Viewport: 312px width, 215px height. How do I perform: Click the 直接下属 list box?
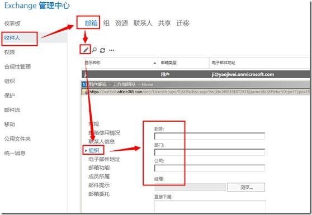(210, 207)
